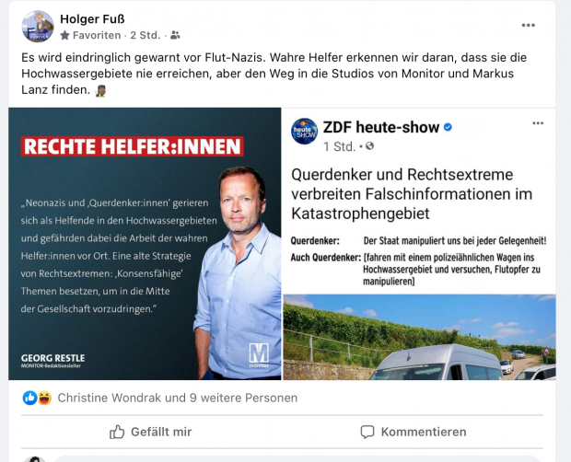Viewport: 571px width, 462px height.
Task: Click speech bubble icon beside Kommentieren
Action: pos(367,432)
